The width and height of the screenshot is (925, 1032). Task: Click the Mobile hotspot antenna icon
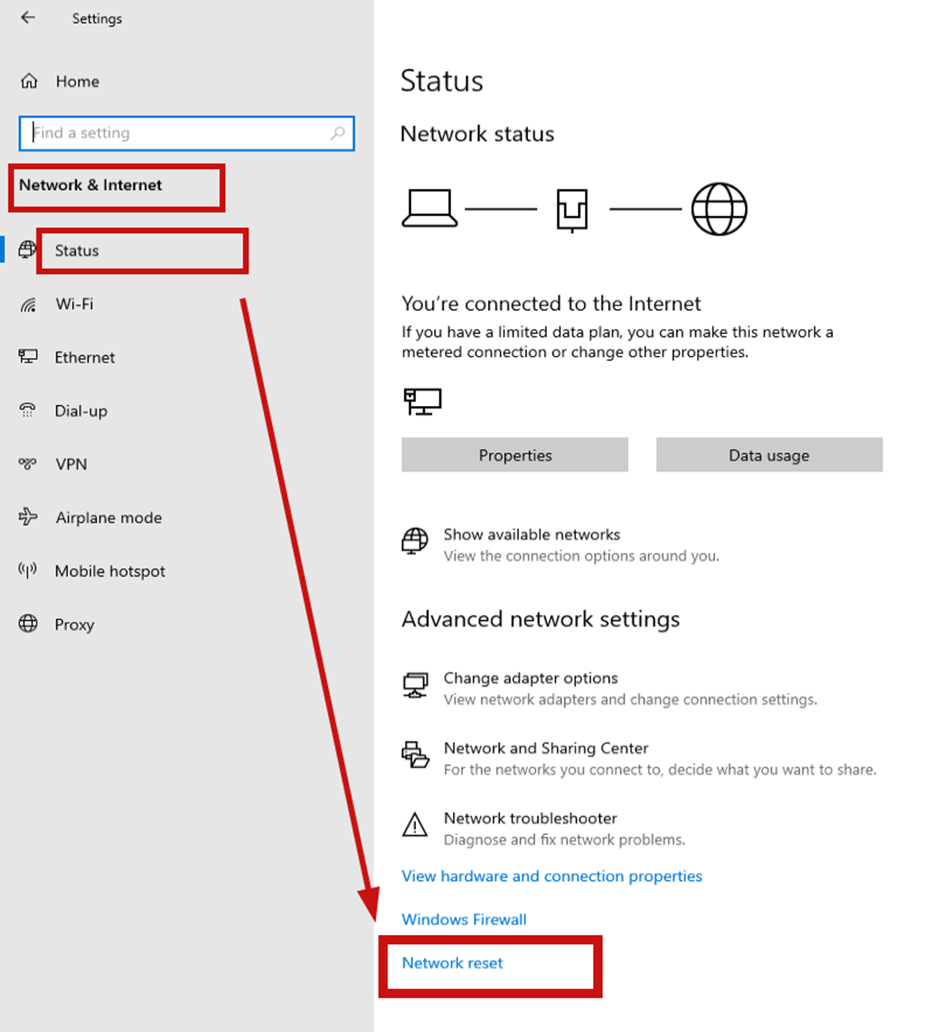[x=28, y=570]
